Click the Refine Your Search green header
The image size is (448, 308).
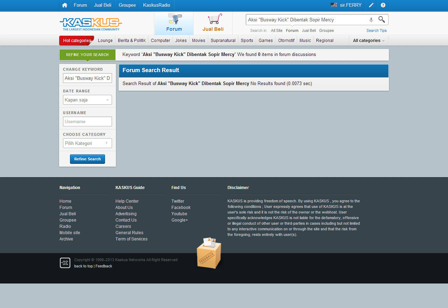(87, 55)
